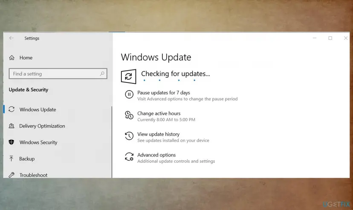Click the Delivery Optimization icon
This screenshot has height=210, width=353.
coord(12,126)
